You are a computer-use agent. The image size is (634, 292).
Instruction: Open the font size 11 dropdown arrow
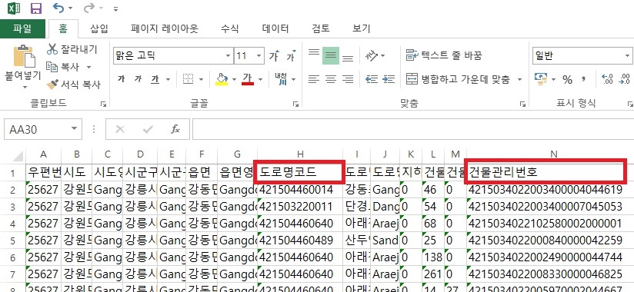click(259, 56)
